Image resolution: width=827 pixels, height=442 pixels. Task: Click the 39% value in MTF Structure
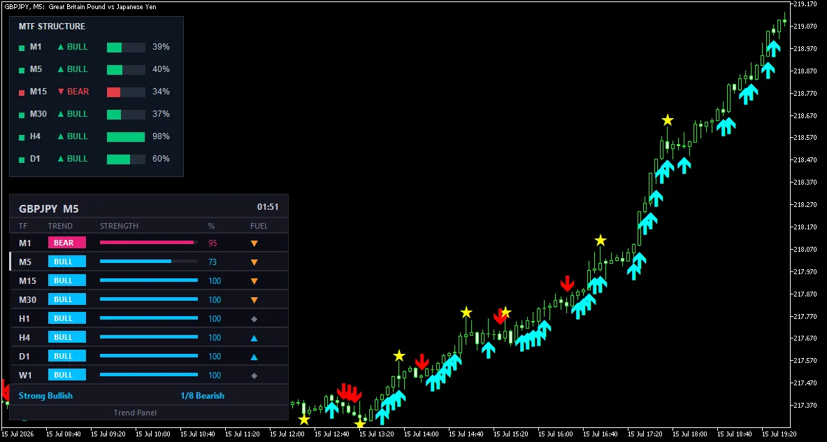[161, 47]
